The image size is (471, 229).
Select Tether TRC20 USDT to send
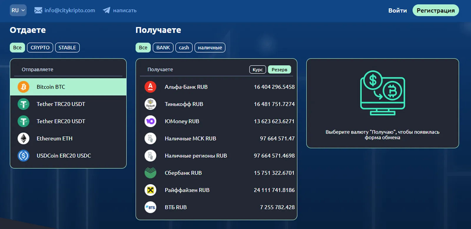pos(68,104)
